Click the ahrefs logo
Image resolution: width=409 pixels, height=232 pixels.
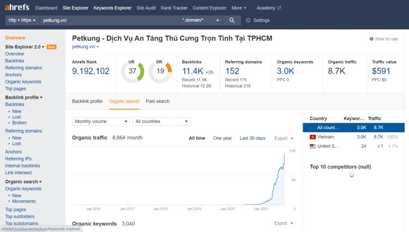(17, 7)
